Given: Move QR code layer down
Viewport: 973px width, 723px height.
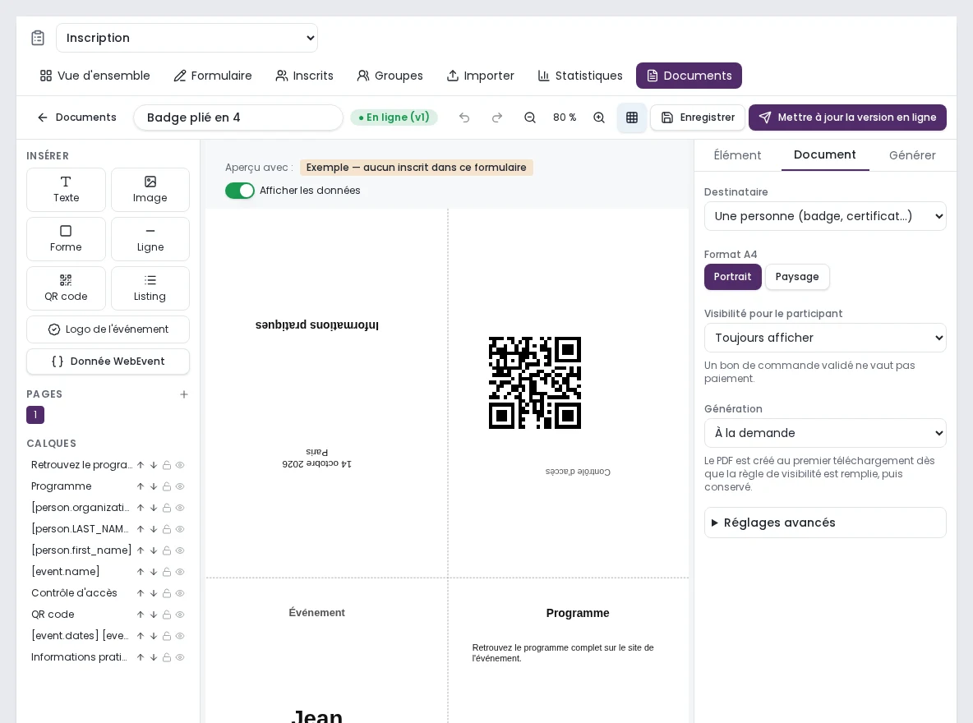Looking at the screenshot, I should click(x=154, y=615).
